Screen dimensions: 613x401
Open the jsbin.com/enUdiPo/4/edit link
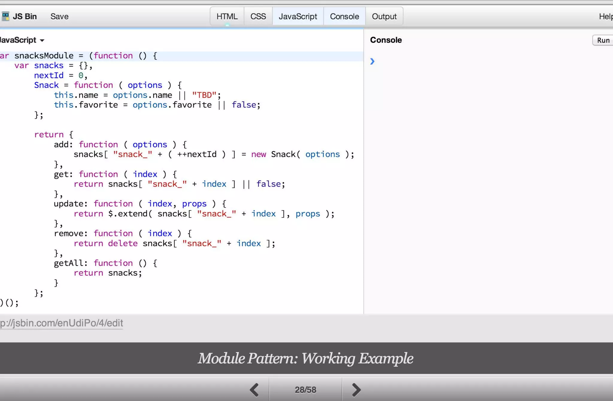pyautogui.click(x=61, y=323)
